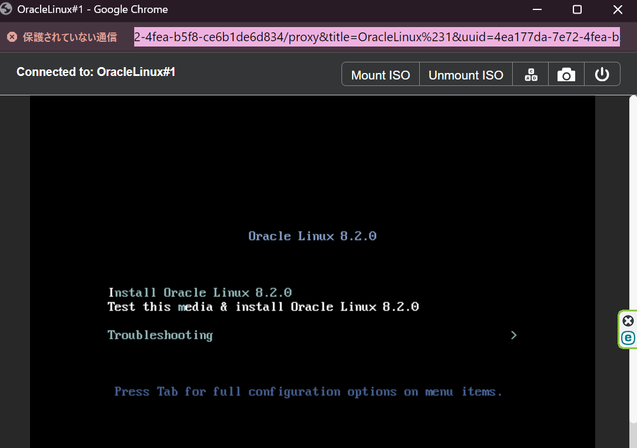Click the power button icon

click(x=602, y=74)
